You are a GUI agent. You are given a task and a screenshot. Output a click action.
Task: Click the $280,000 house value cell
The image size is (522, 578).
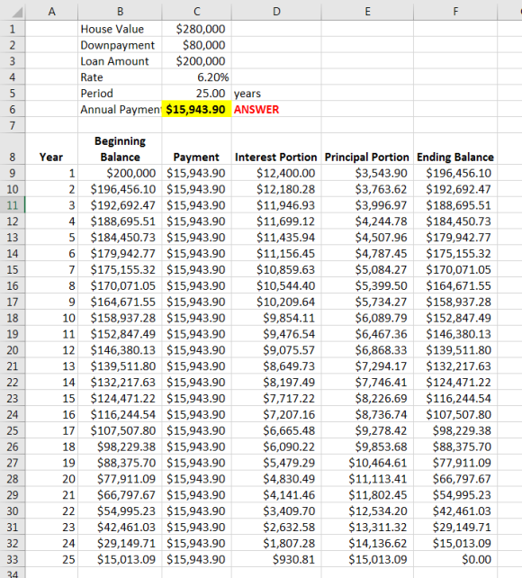[x=197, y=29]
